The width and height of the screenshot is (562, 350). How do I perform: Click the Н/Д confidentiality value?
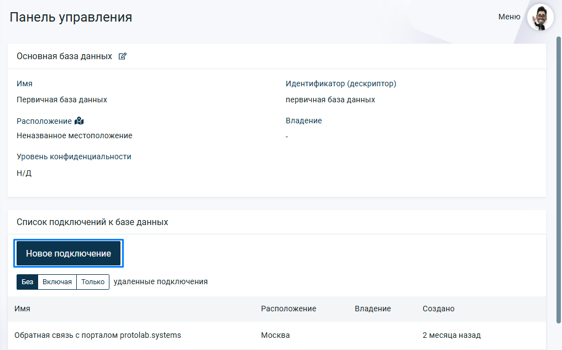[24, 173]
